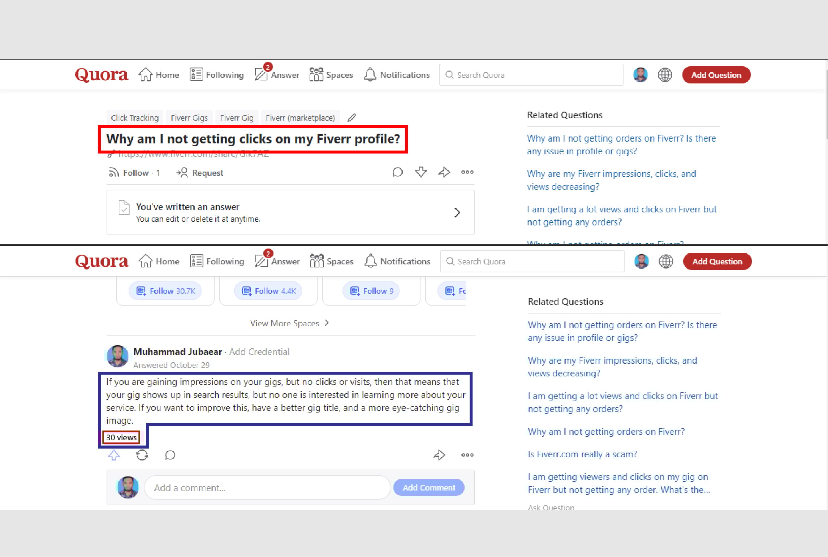Follow the space with 30.7K followers
This screenshot has width=828, height=557.
coord(165,290)
